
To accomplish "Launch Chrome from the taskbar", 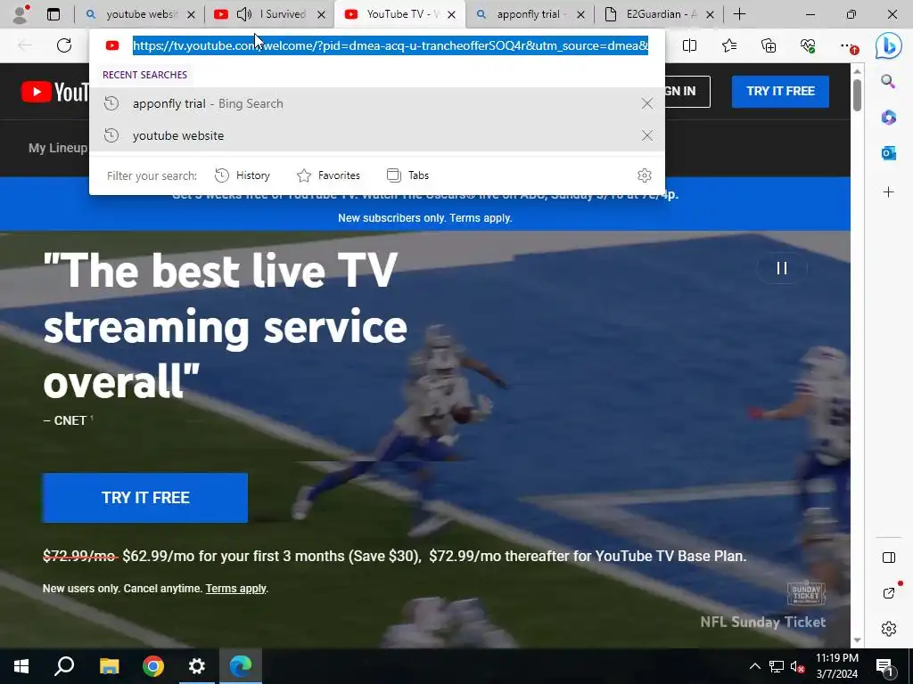I will 153,666.
